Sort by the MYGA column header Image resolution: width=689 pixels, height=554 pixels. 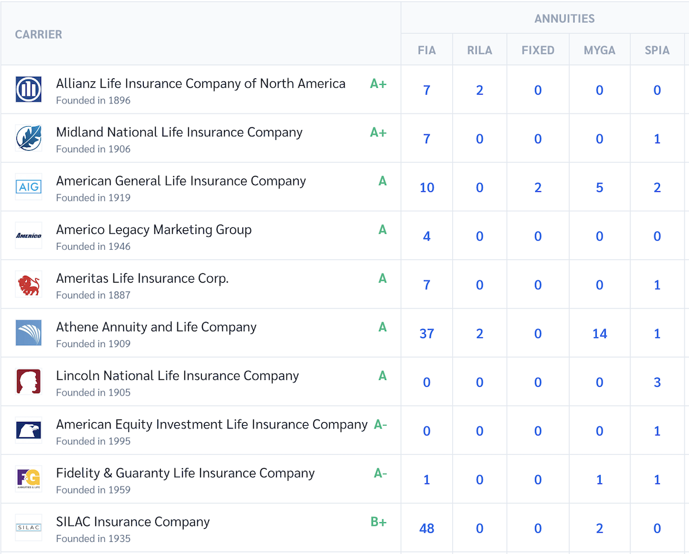[x=599, y=50]
